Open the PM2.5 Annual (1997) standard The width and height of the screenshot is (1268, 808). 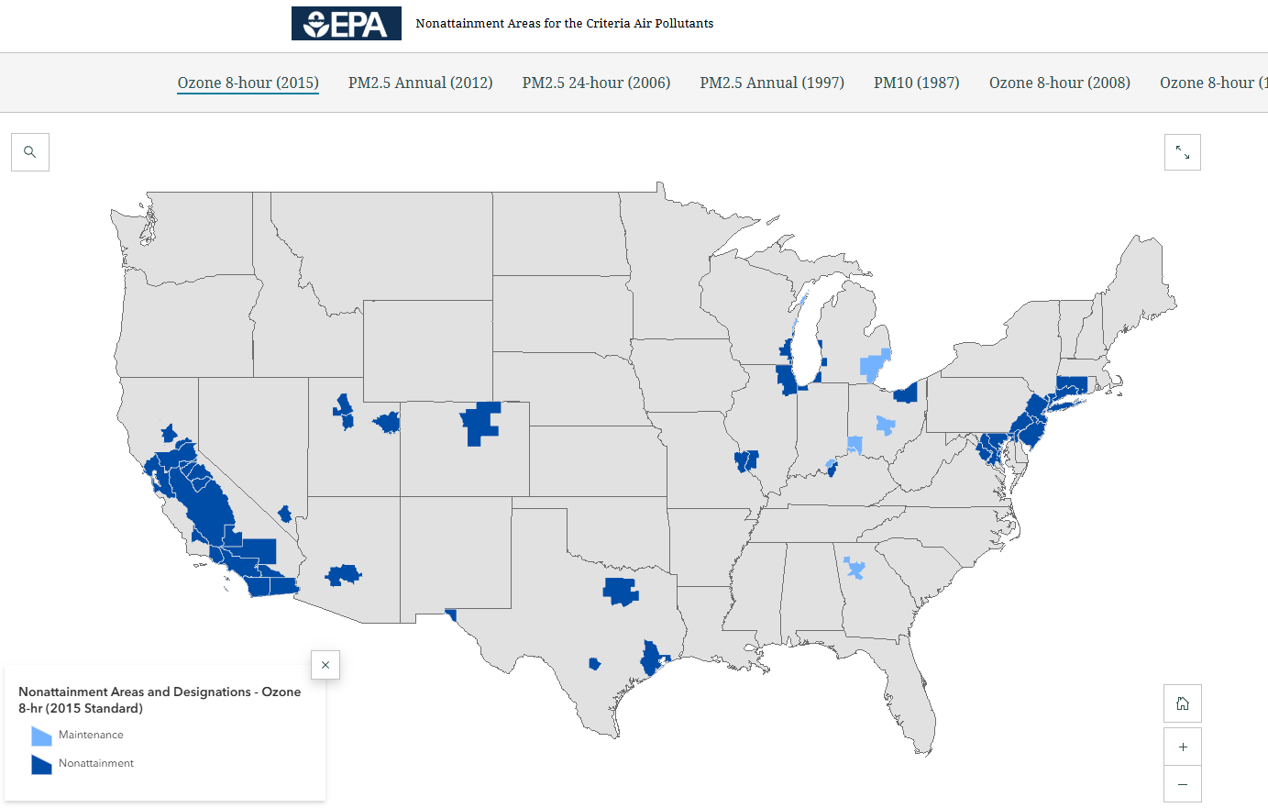point(772,82)
